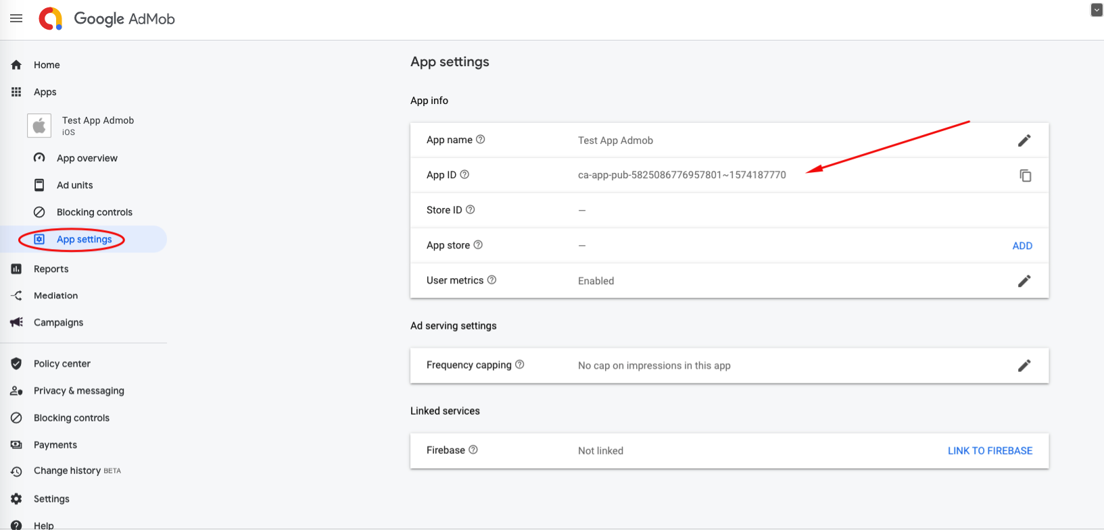This screenshot has width=1104, height=530.
Task: Edit User metrics with pencil icon
Action: 1024,281
